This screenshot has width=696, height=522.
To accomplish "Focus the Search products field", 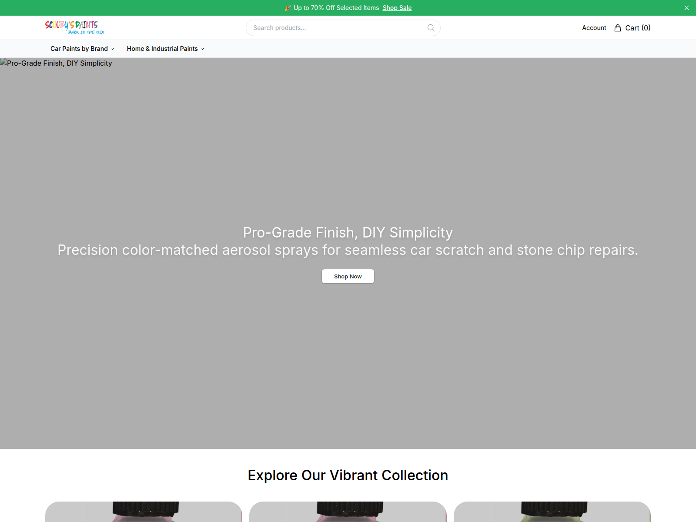I will (343, 28).
